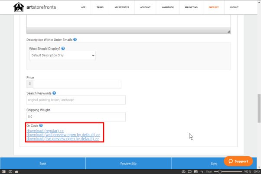Click the camera icon in bottom status bar
Image resolution: width=261 pixels, height=174 pixels.
click(183, 172)
